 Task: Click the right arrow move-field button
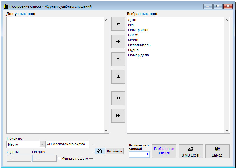click(x=118, y=42)
